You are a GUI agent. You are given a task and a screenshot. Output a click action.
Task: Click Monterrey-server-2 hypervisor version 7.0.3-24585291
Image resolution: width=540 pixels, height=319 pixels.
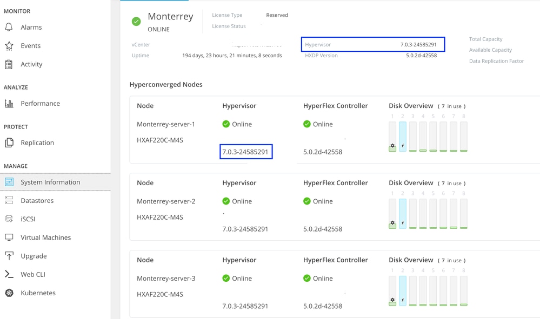(245, 229)
